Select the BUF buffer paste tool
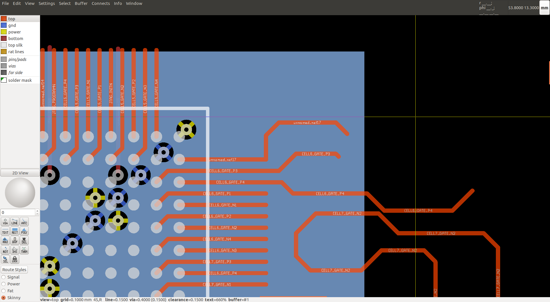Screen dimensions: 550x302 (15, 241)
